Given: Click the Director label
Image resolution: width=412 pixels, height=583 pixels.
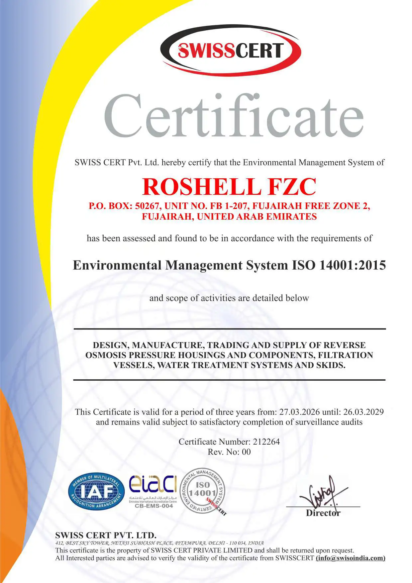Looking at the screenshot, I should [323, 513].
